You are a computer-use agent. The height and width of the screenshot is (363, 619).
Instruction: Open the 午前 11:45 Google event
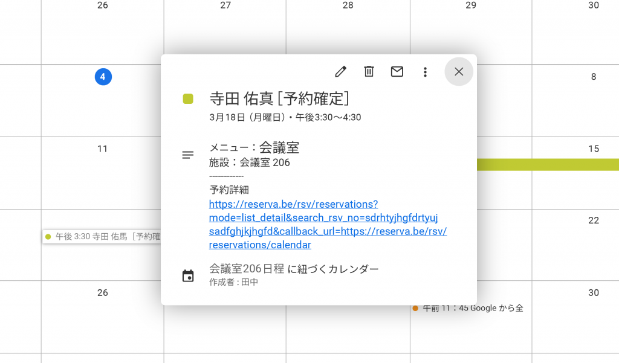click(x=468, y=308)
